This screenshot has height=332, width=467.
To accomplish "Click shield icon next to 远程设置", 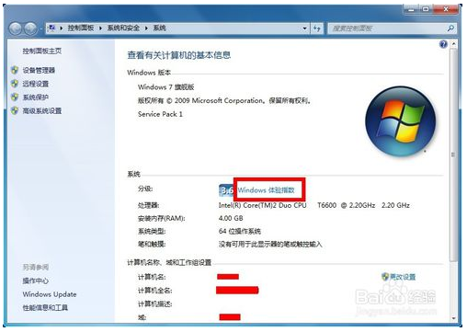I will [x=15, y=84].
